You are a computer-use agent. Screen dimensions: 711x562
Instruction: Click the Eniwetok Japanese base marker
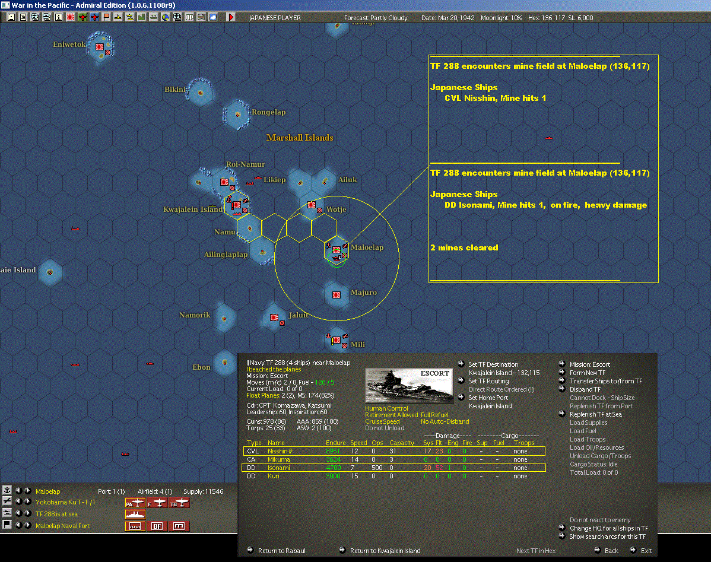(100, 47)
